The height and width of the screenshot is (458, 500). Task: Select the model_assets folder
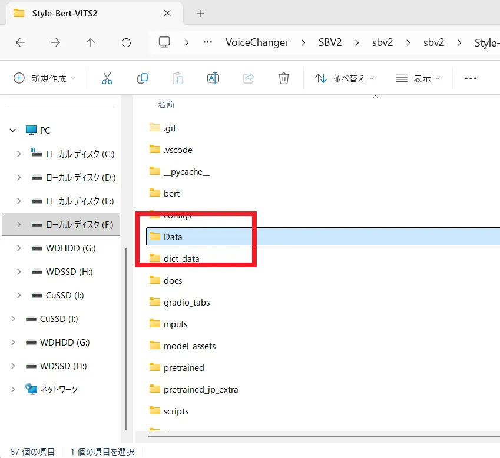[x=189, y=346]
